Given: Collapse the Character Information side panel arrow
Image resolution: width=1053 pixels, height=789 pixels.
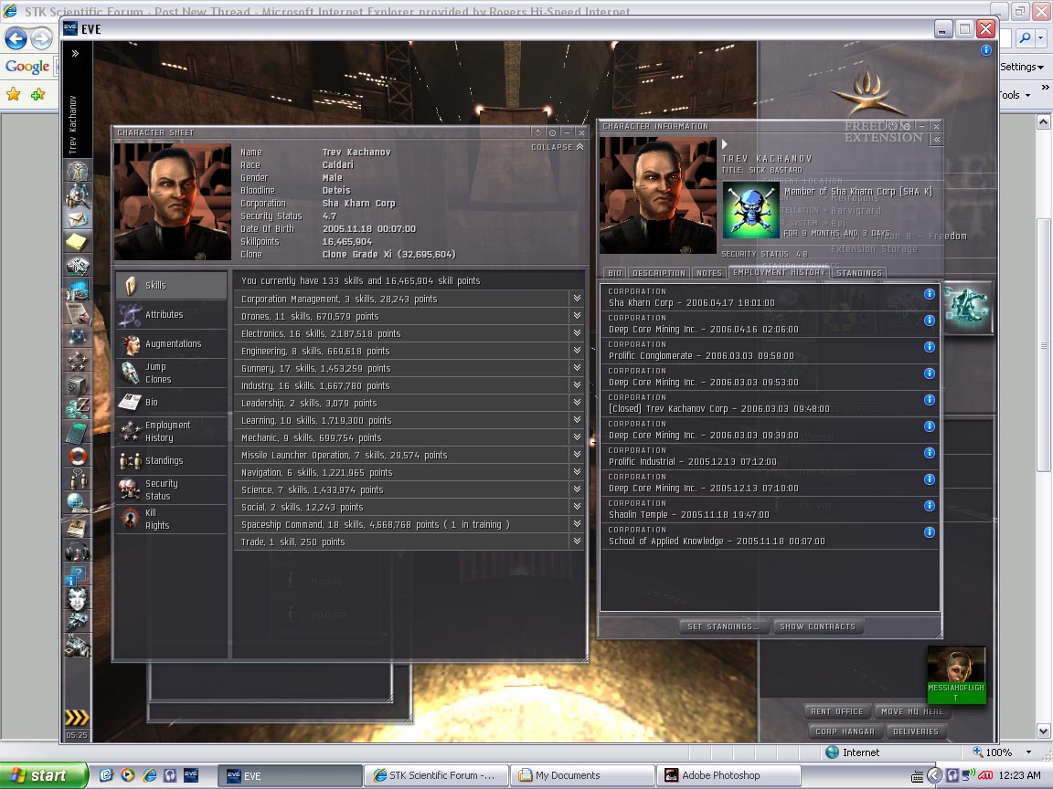Looking at the screenshot, I should (x=937, y=140).
